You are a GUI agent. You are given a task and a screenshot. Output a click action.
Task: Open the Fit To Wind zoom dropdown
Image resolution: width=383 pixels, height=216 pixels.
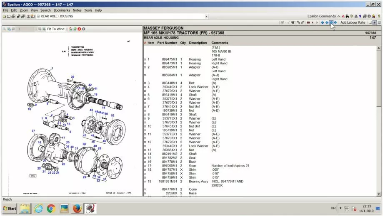[x=67, y=29]
